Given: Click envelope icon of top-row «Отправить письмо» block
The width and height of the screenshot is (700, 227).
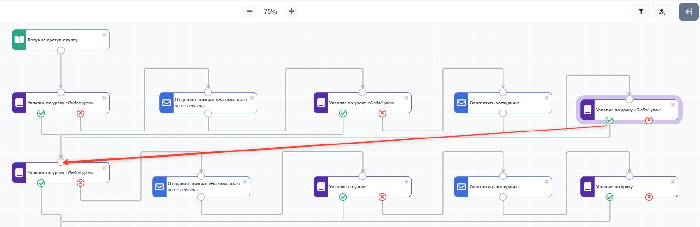Looking at the screenshot, I should pos(167,103).
